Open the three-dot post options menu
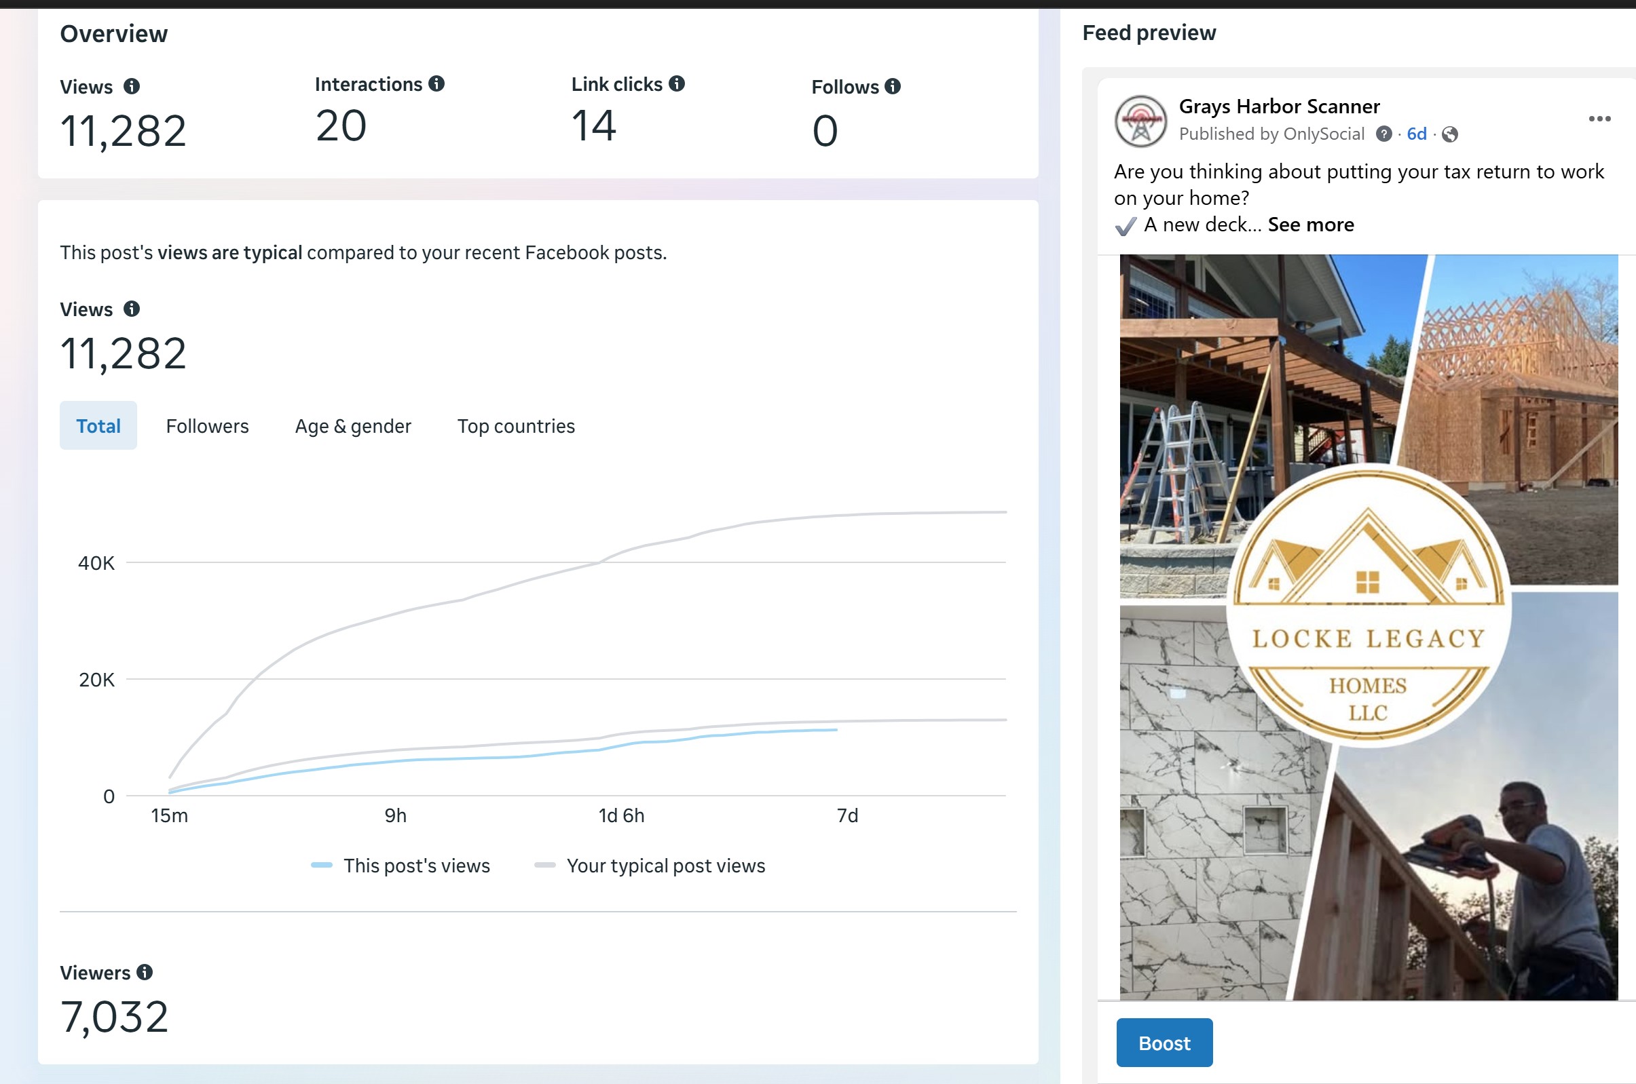Screen dimensions: 1636x1084 [1599, 119]
